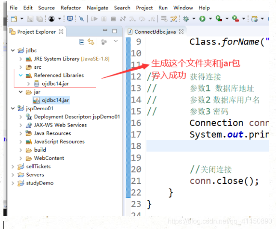Open the Project Explorer View Menu arrow
This screenshot has height=229, width=276.
116,41
